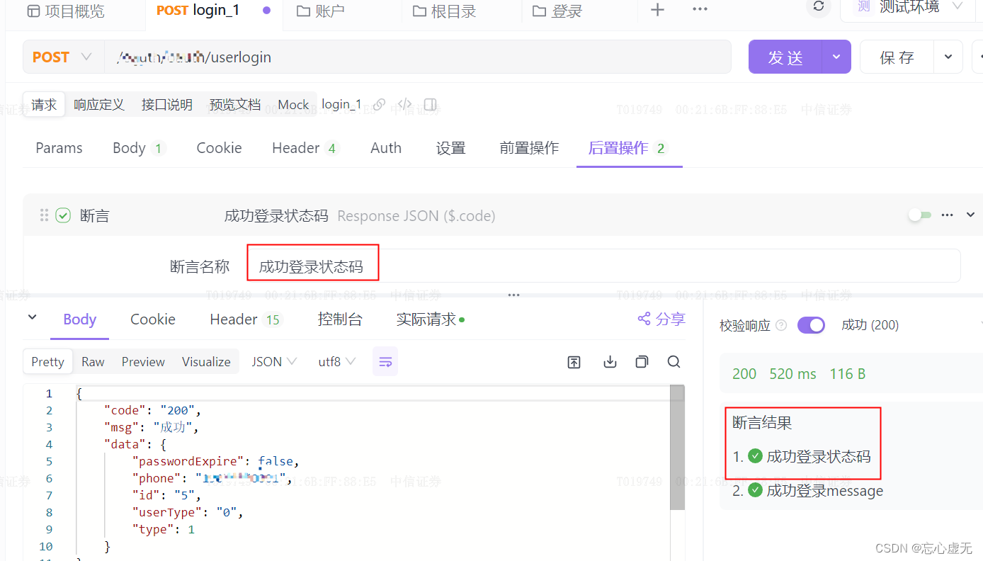
Task: Select the 响应定义 sub-tab
Action: 99,105
